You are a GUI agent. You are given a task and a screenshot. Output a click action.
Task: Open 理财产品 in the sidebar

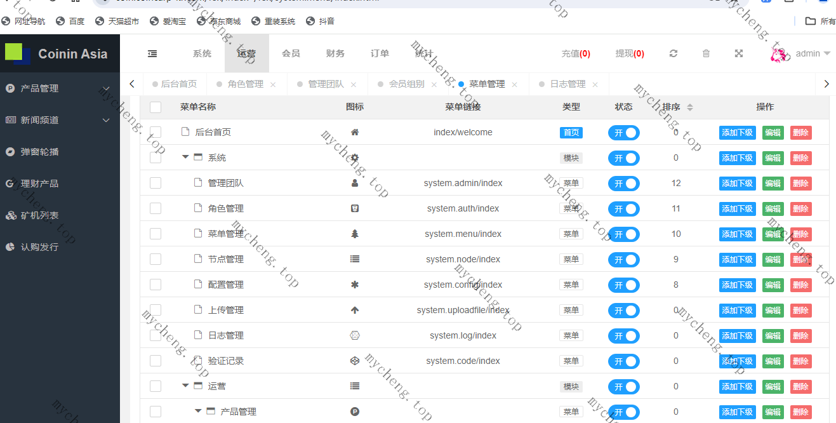coord(60,184)
